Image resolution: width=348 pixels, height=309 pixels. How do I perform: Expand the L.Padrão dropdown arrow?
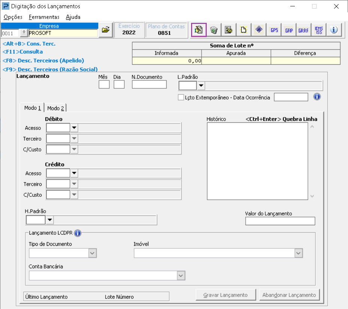click(201, 86)
